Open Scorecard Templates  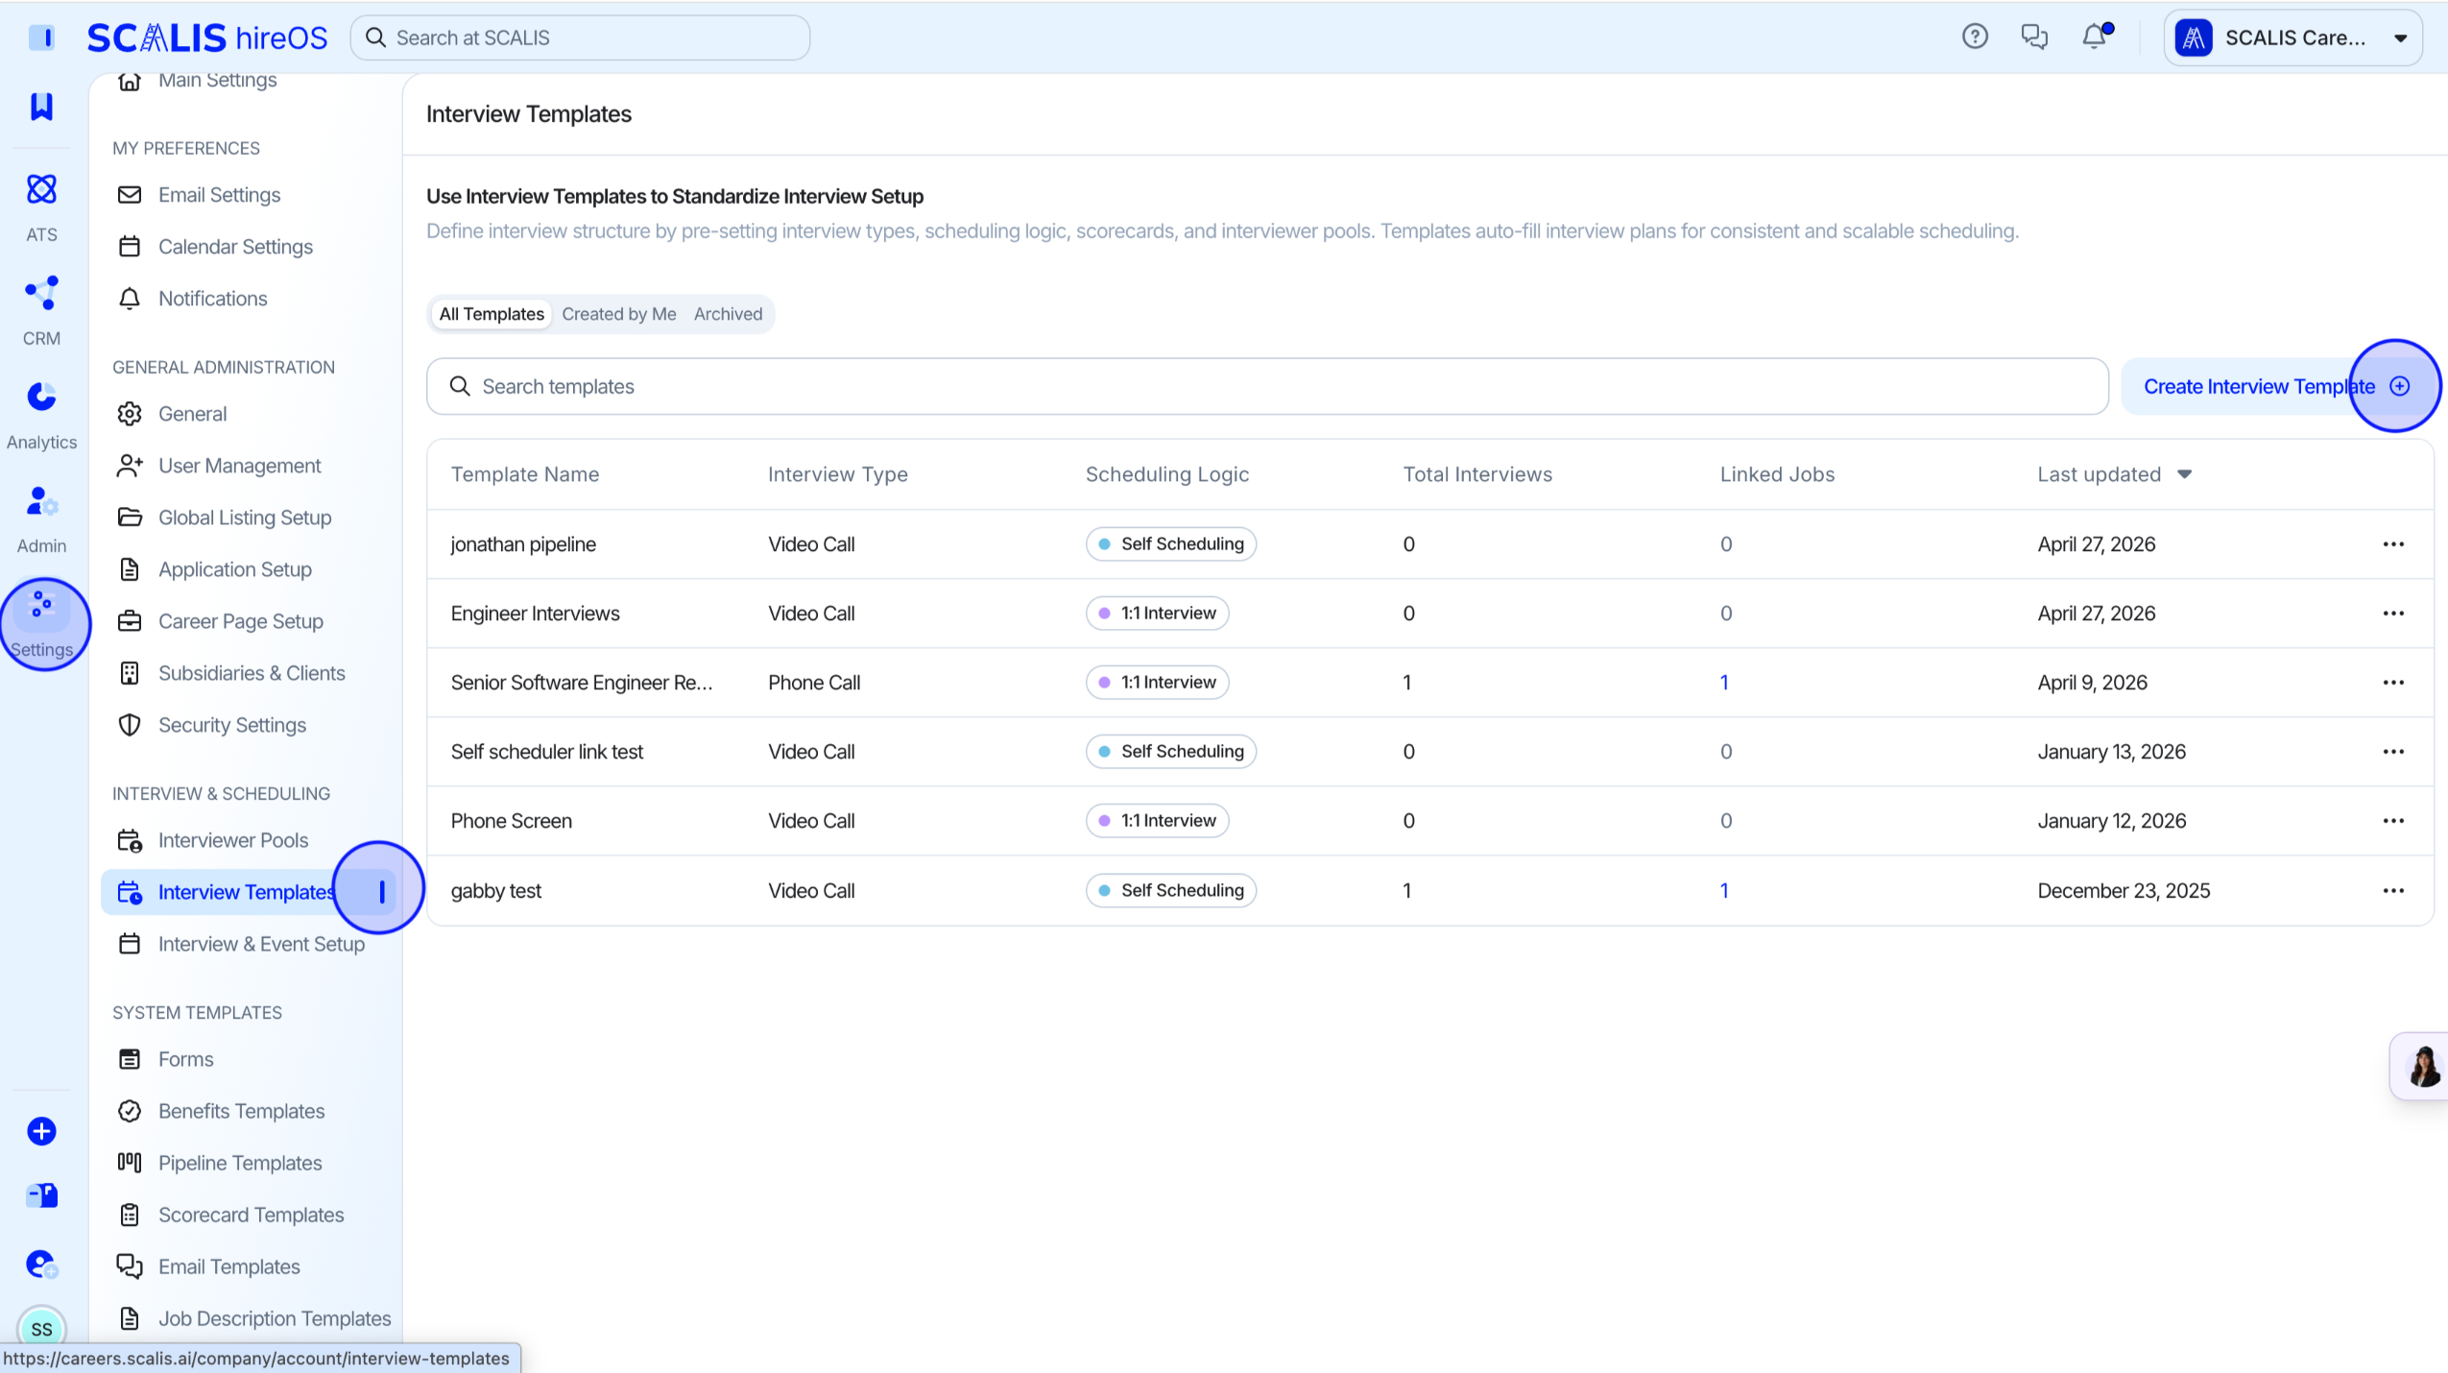click(x=250, y=1215)
